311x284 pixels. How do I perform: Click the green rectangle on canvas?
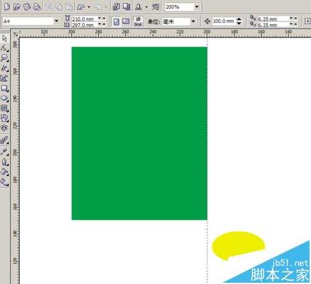coord(139,133)
